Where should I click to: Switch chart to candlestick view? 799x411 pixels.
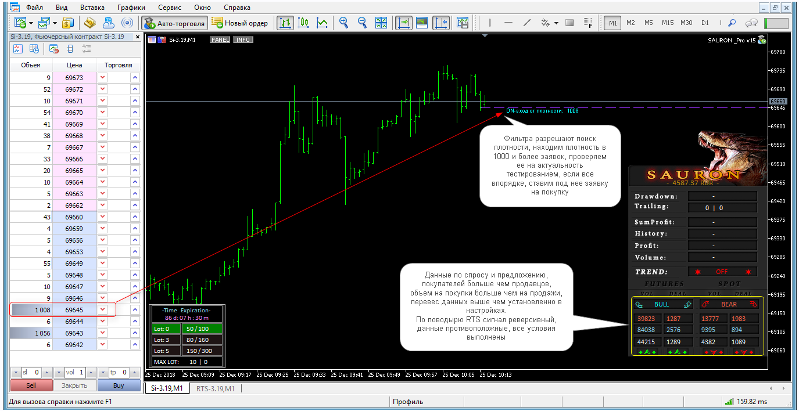point(303,23)
